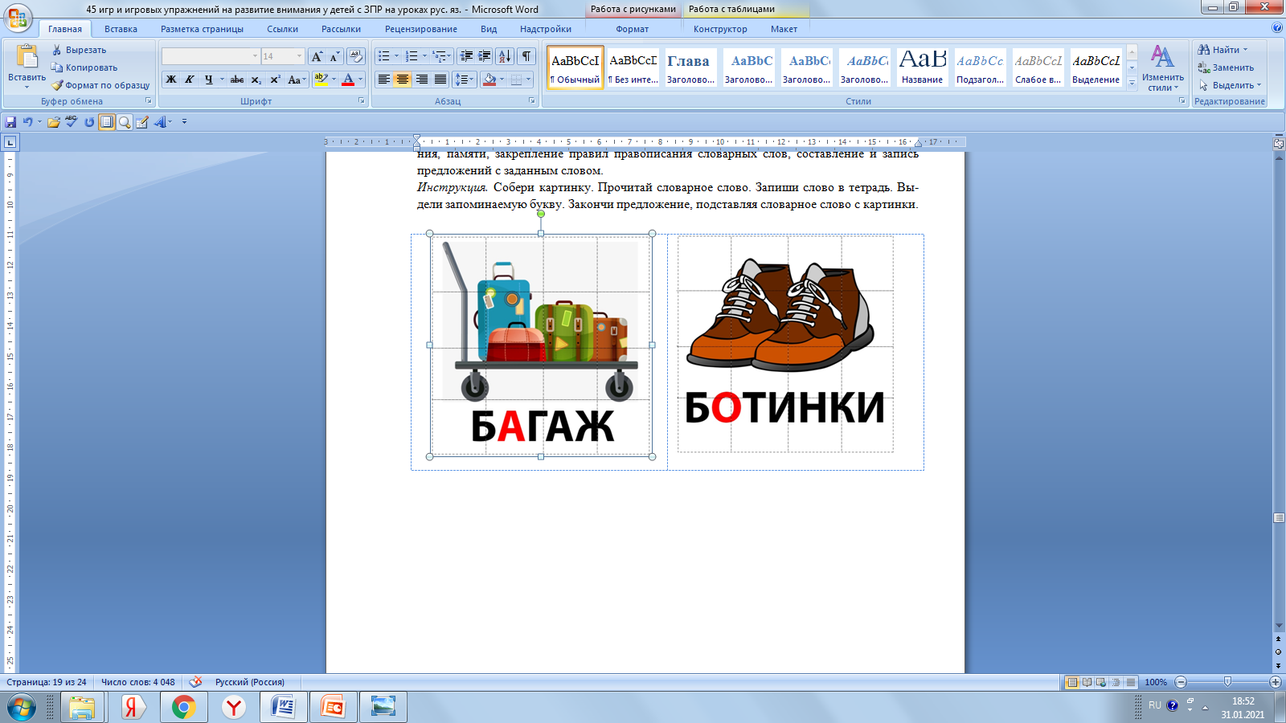This screenshot has width=1286, height=723.
Task: Toggle center alignment
Action: click(403, 80)
